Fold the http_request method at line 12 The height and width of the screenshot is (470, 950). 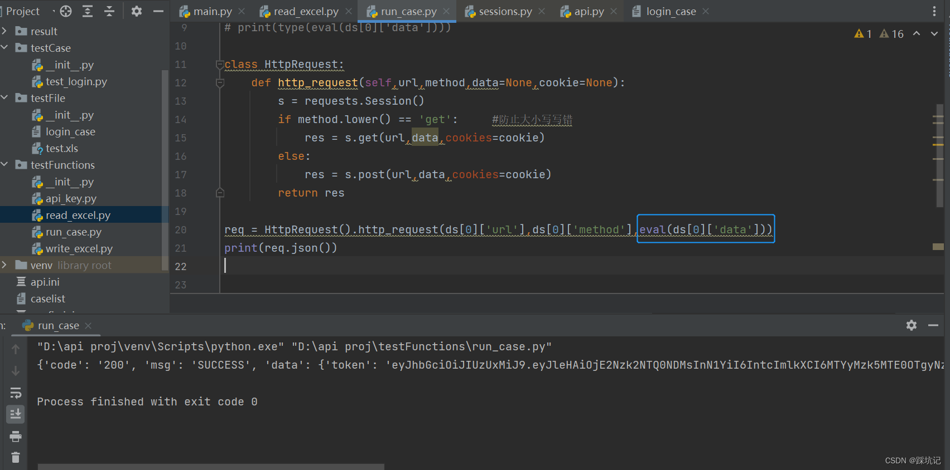click(x=220, y=83)
